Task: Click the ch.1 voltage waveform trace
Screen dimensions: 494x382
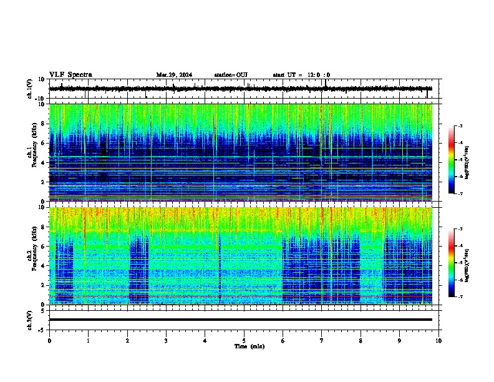Action: (241, 89)
